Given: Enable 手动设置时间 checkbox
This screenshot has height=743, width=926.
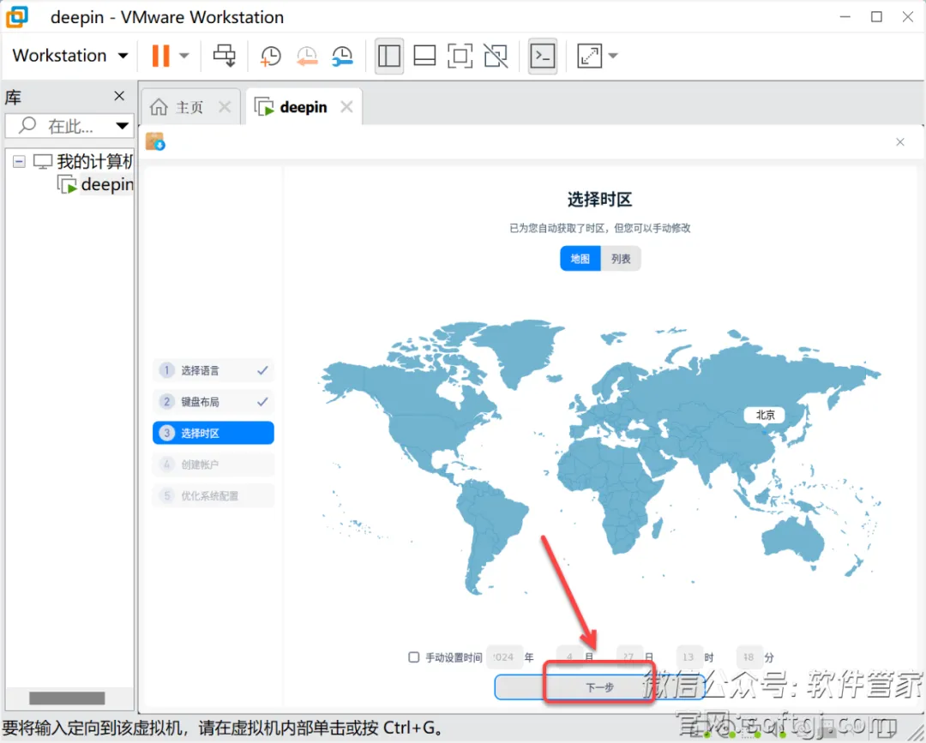Looking at the screenshot, I should [x=414, y=656].
